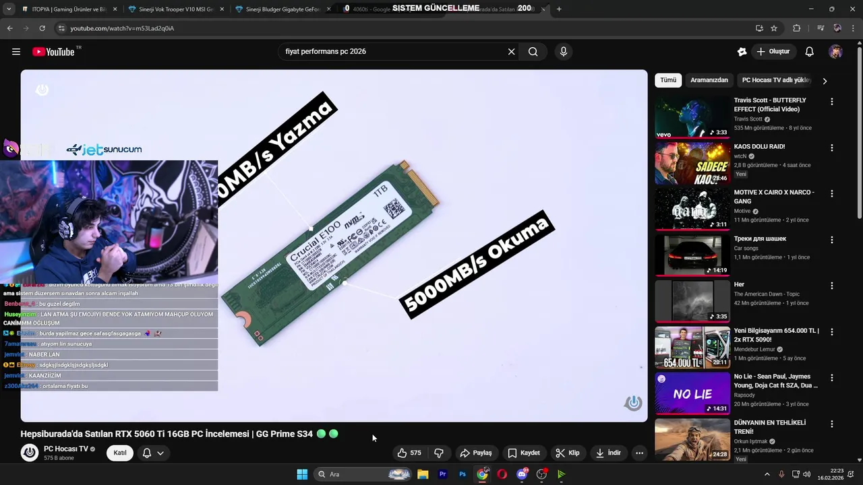This screenshot has width=863, height=485.
Task: Show more filter chips with the arrow
Action: tap(825, 81)
